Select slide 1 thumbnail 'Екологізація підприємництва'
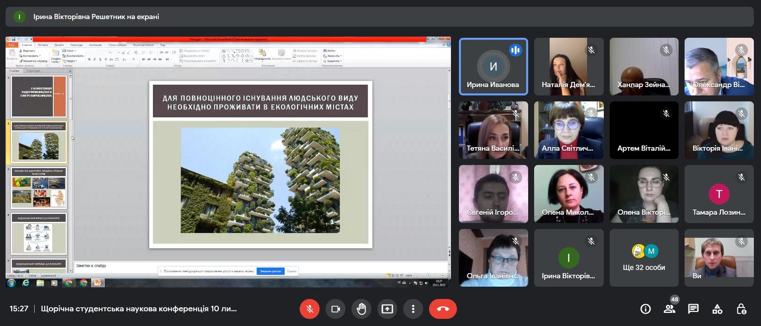The image size is (761, 326). coord(39,97)
